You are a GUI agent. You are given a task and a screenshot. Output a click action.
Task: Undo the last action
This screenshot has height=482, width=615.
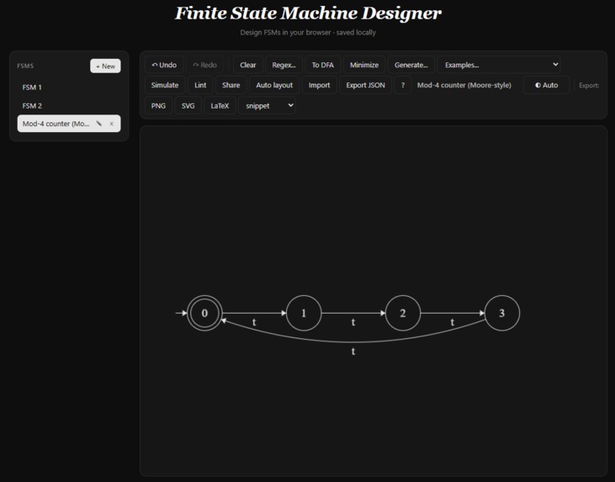(164, 65)
